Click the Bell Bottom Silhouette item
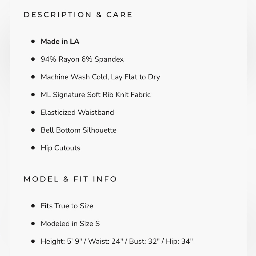The width and height of the screenshot is (256, 256). tap(79, 130)
